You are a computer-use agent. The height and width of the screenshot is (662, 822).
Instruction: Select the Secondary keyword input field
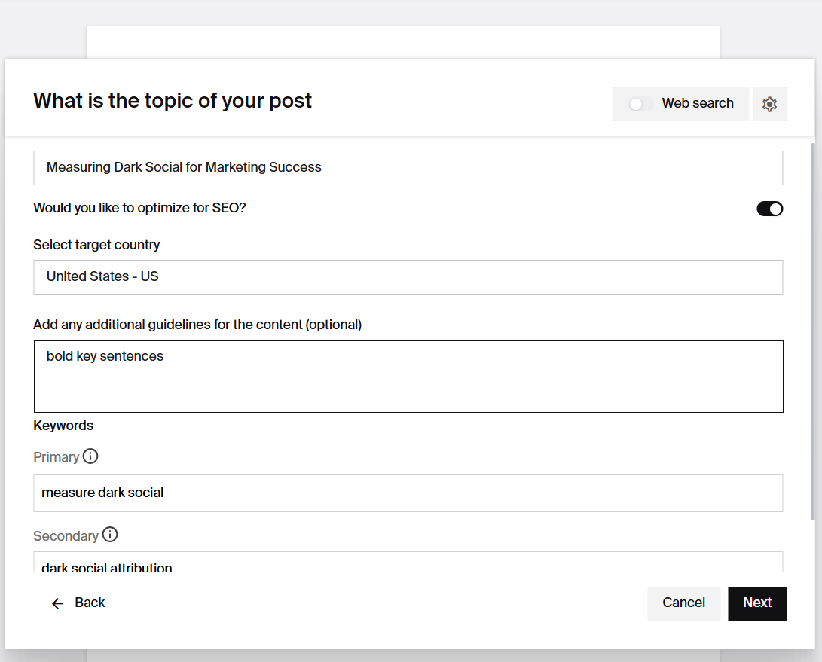point(408,563)
